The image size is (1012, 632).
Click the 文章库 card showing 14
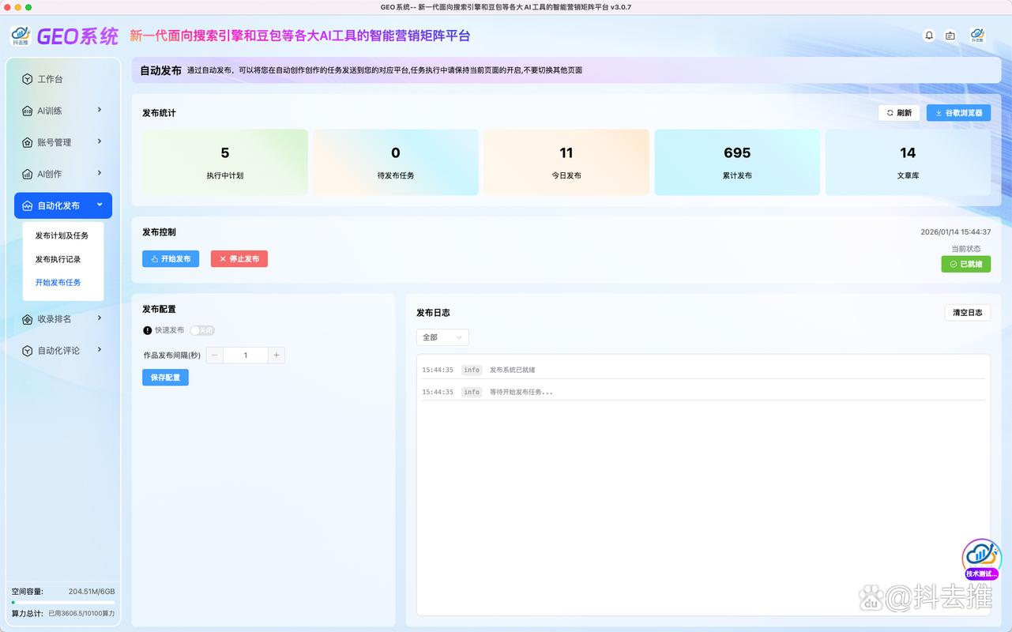908,162
